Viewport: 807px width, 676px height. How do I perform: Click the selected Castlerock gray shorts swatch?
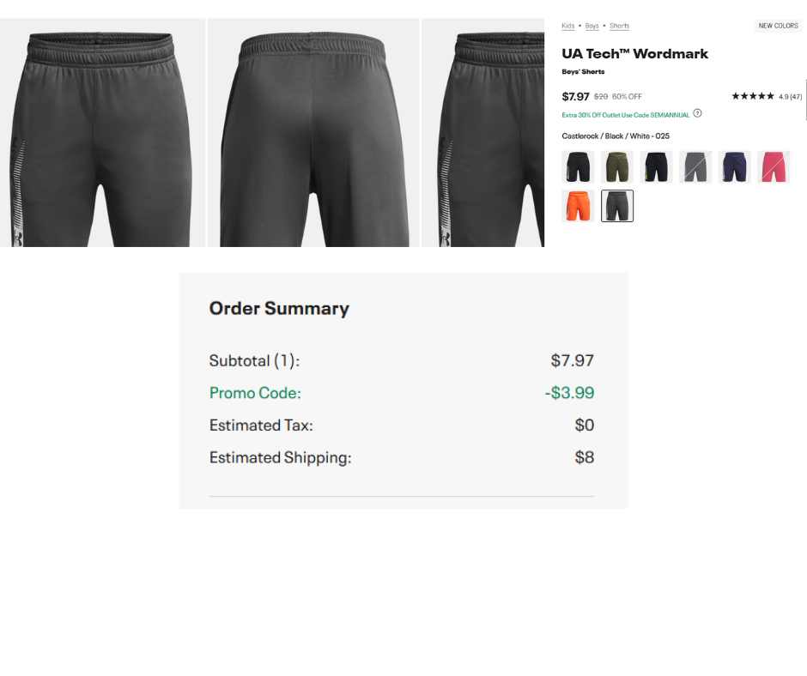click(x=617, y=206)
